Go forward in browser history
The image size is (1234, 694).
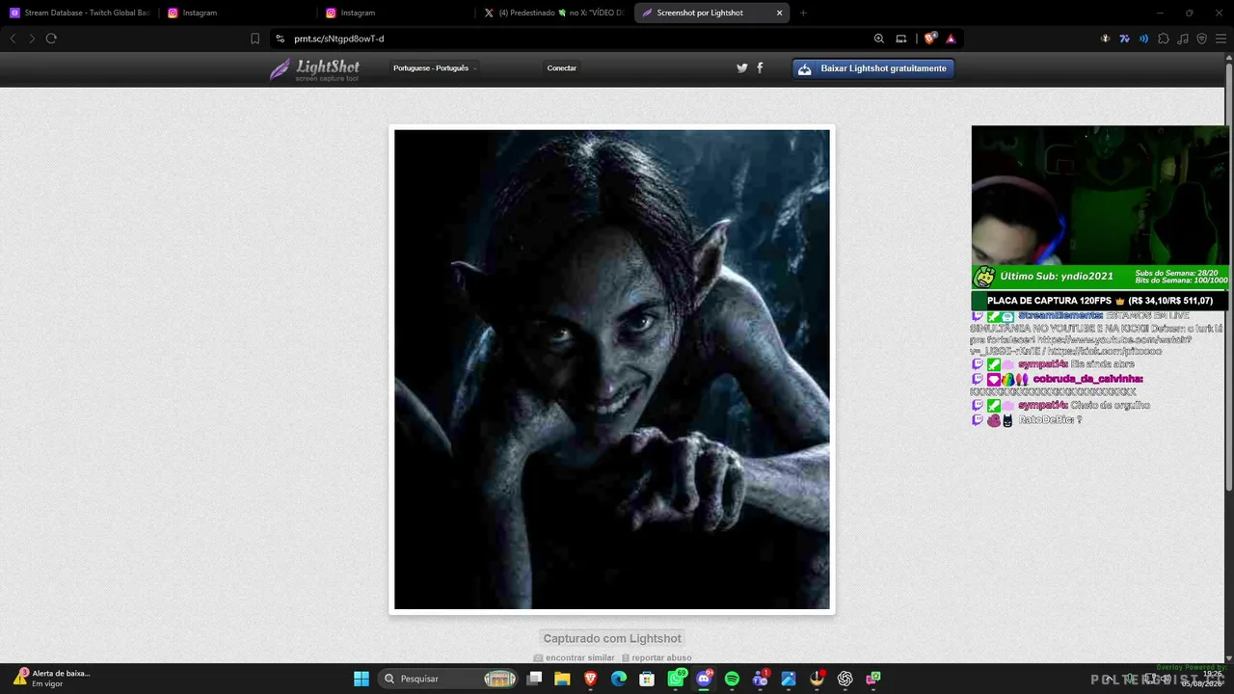coord(32,39)
